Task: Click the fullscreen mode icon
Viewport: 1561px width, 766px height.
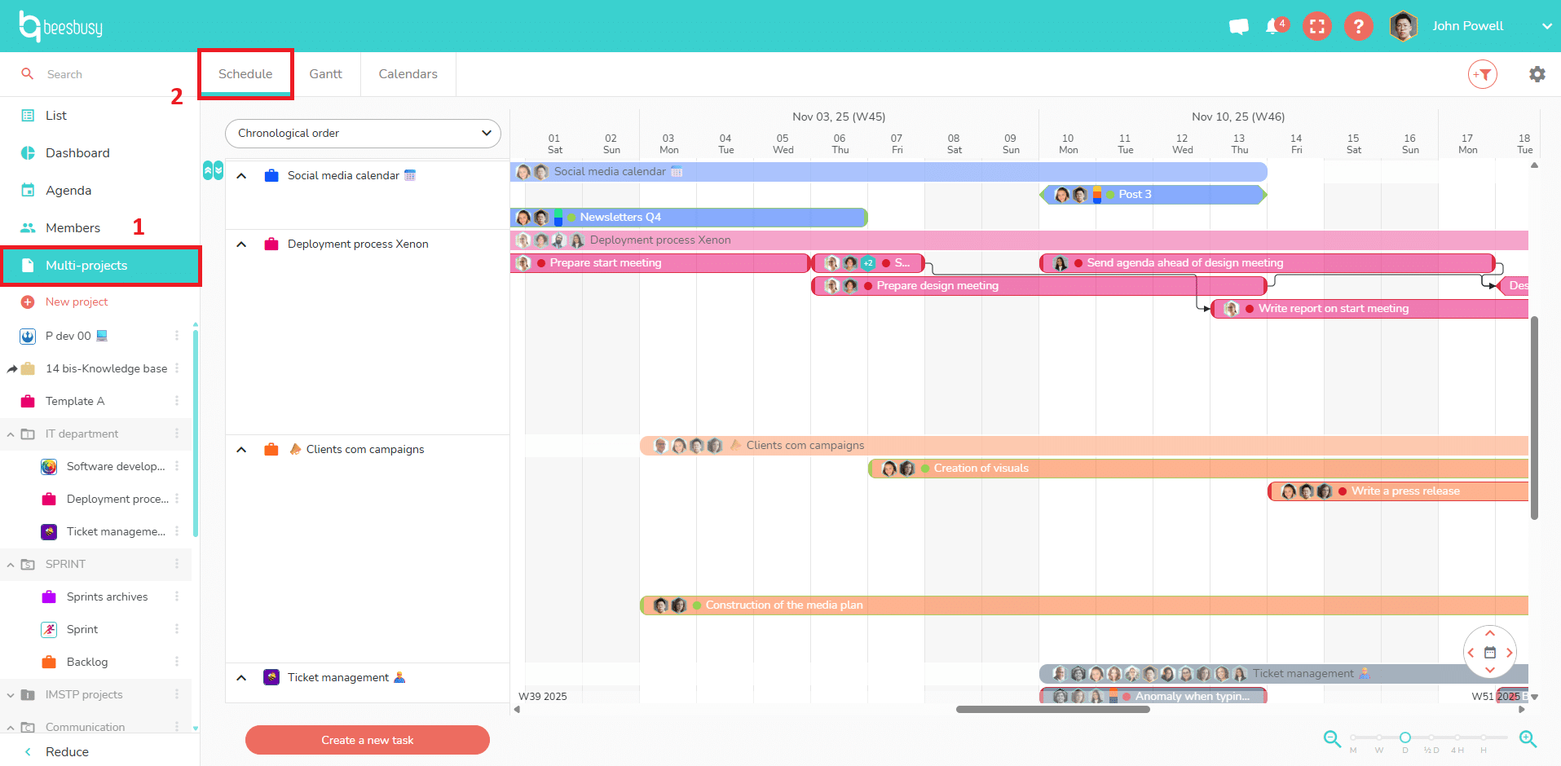Action: click(x=1316, y=26)
